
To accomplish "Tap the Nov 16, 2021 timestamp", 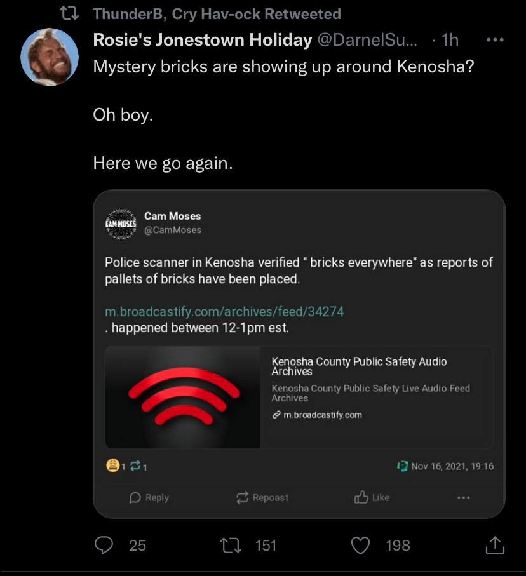I will click(x=452, y=466).
